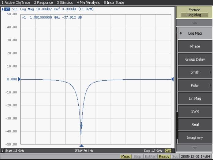Screen dimensions: 213x160
Task: Select the Tr1 trace label
Action: [x=7, y=9]
